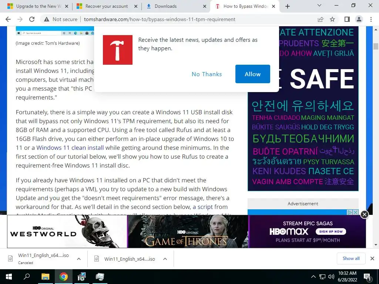The image size is (379, 284).
Task: Open File Explorer from the taskbar
Action: point(45,277)
